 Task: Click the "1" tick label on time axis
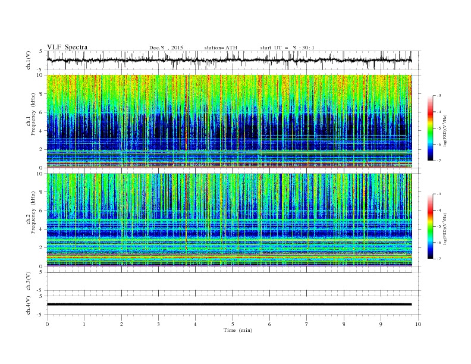(84, 324)
